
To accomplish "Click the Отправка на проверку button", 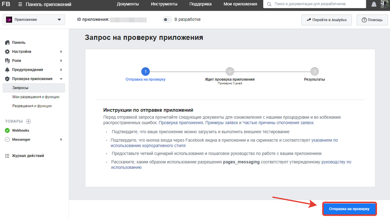I will (349, 209).
